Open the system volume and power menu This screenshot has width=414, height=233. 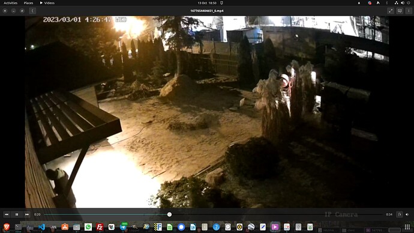pyautogui.click(x=403, y=3)
